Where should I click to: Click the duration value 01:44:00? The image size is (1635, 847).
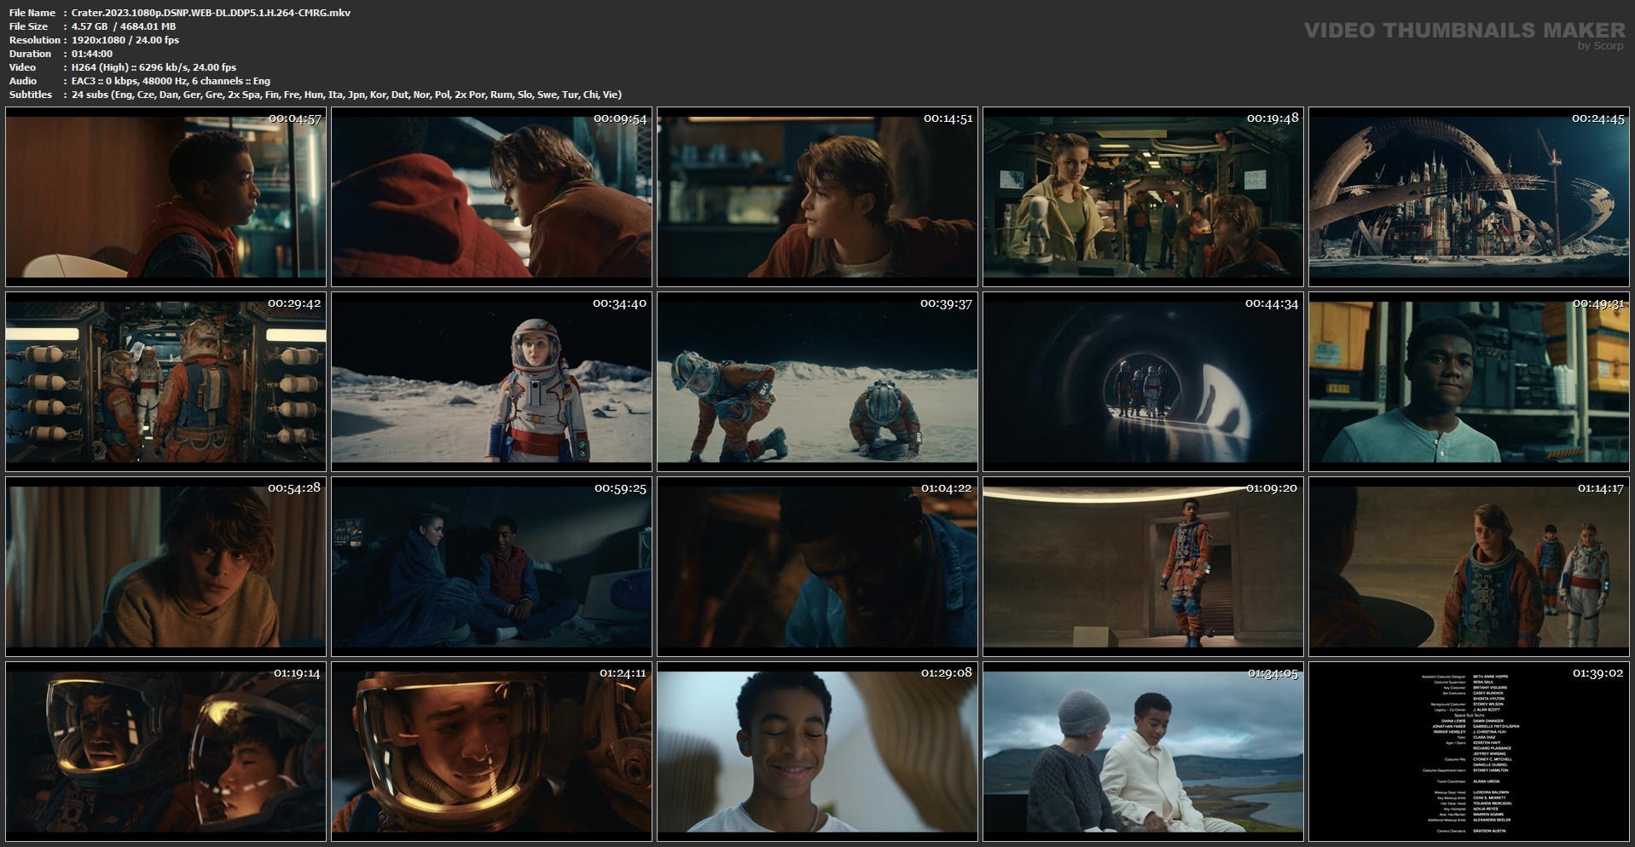[92, 54]
